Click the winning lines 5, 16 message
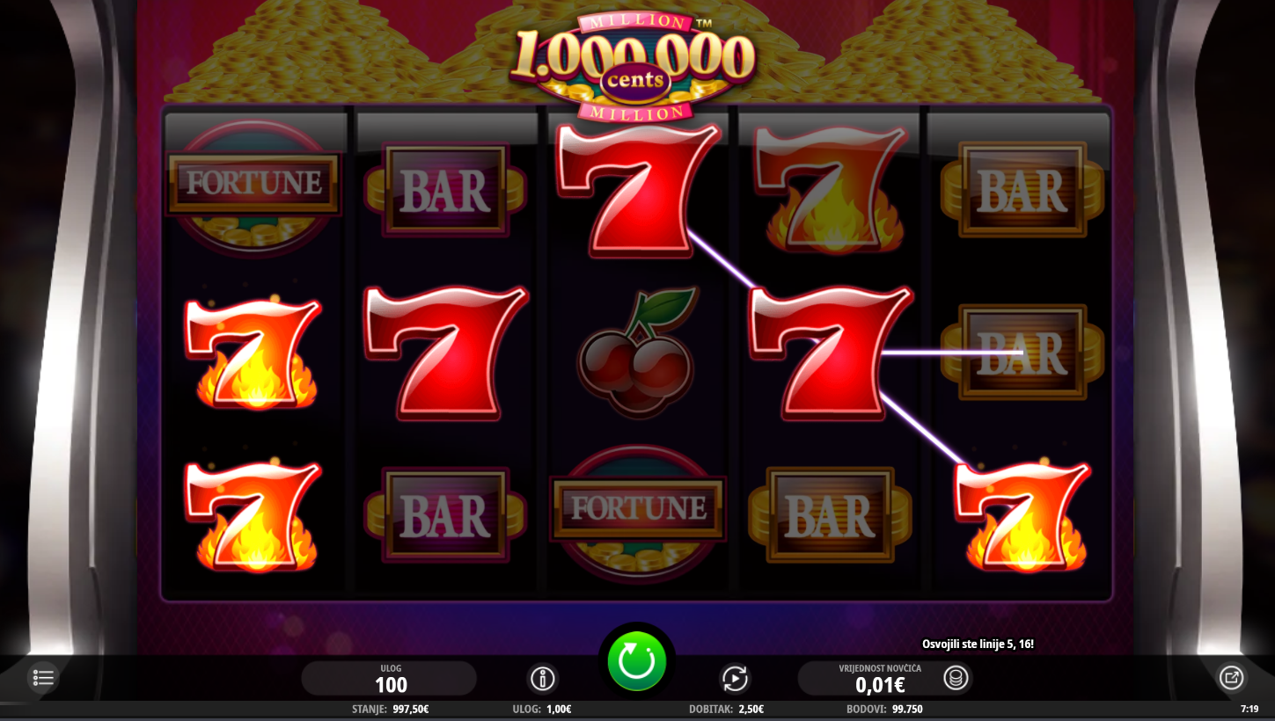 point(978,644)
